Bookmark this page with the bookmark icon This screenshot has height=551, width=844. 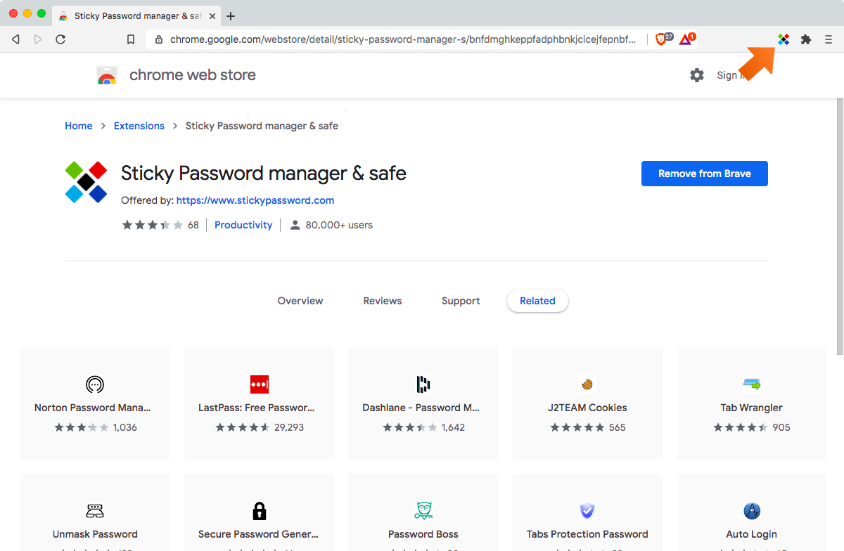tap(131, 39)
